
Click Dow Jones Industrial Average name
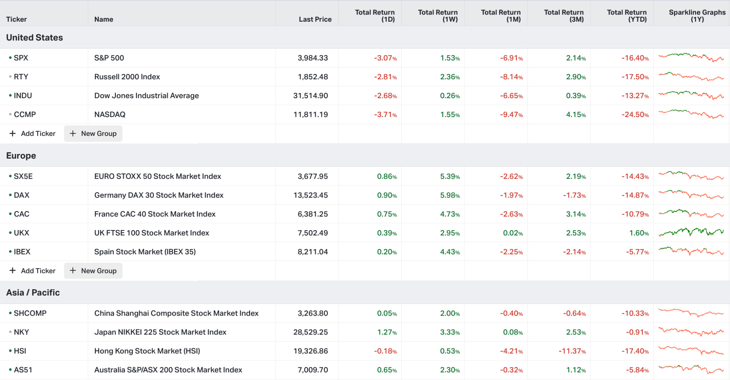click(146, 95)
